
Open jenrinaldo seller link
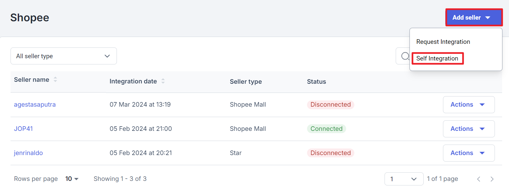pos(28,153)
